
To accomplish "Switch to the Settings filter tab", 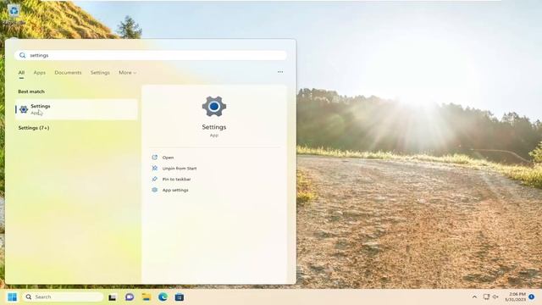I will tap(100, 73).
